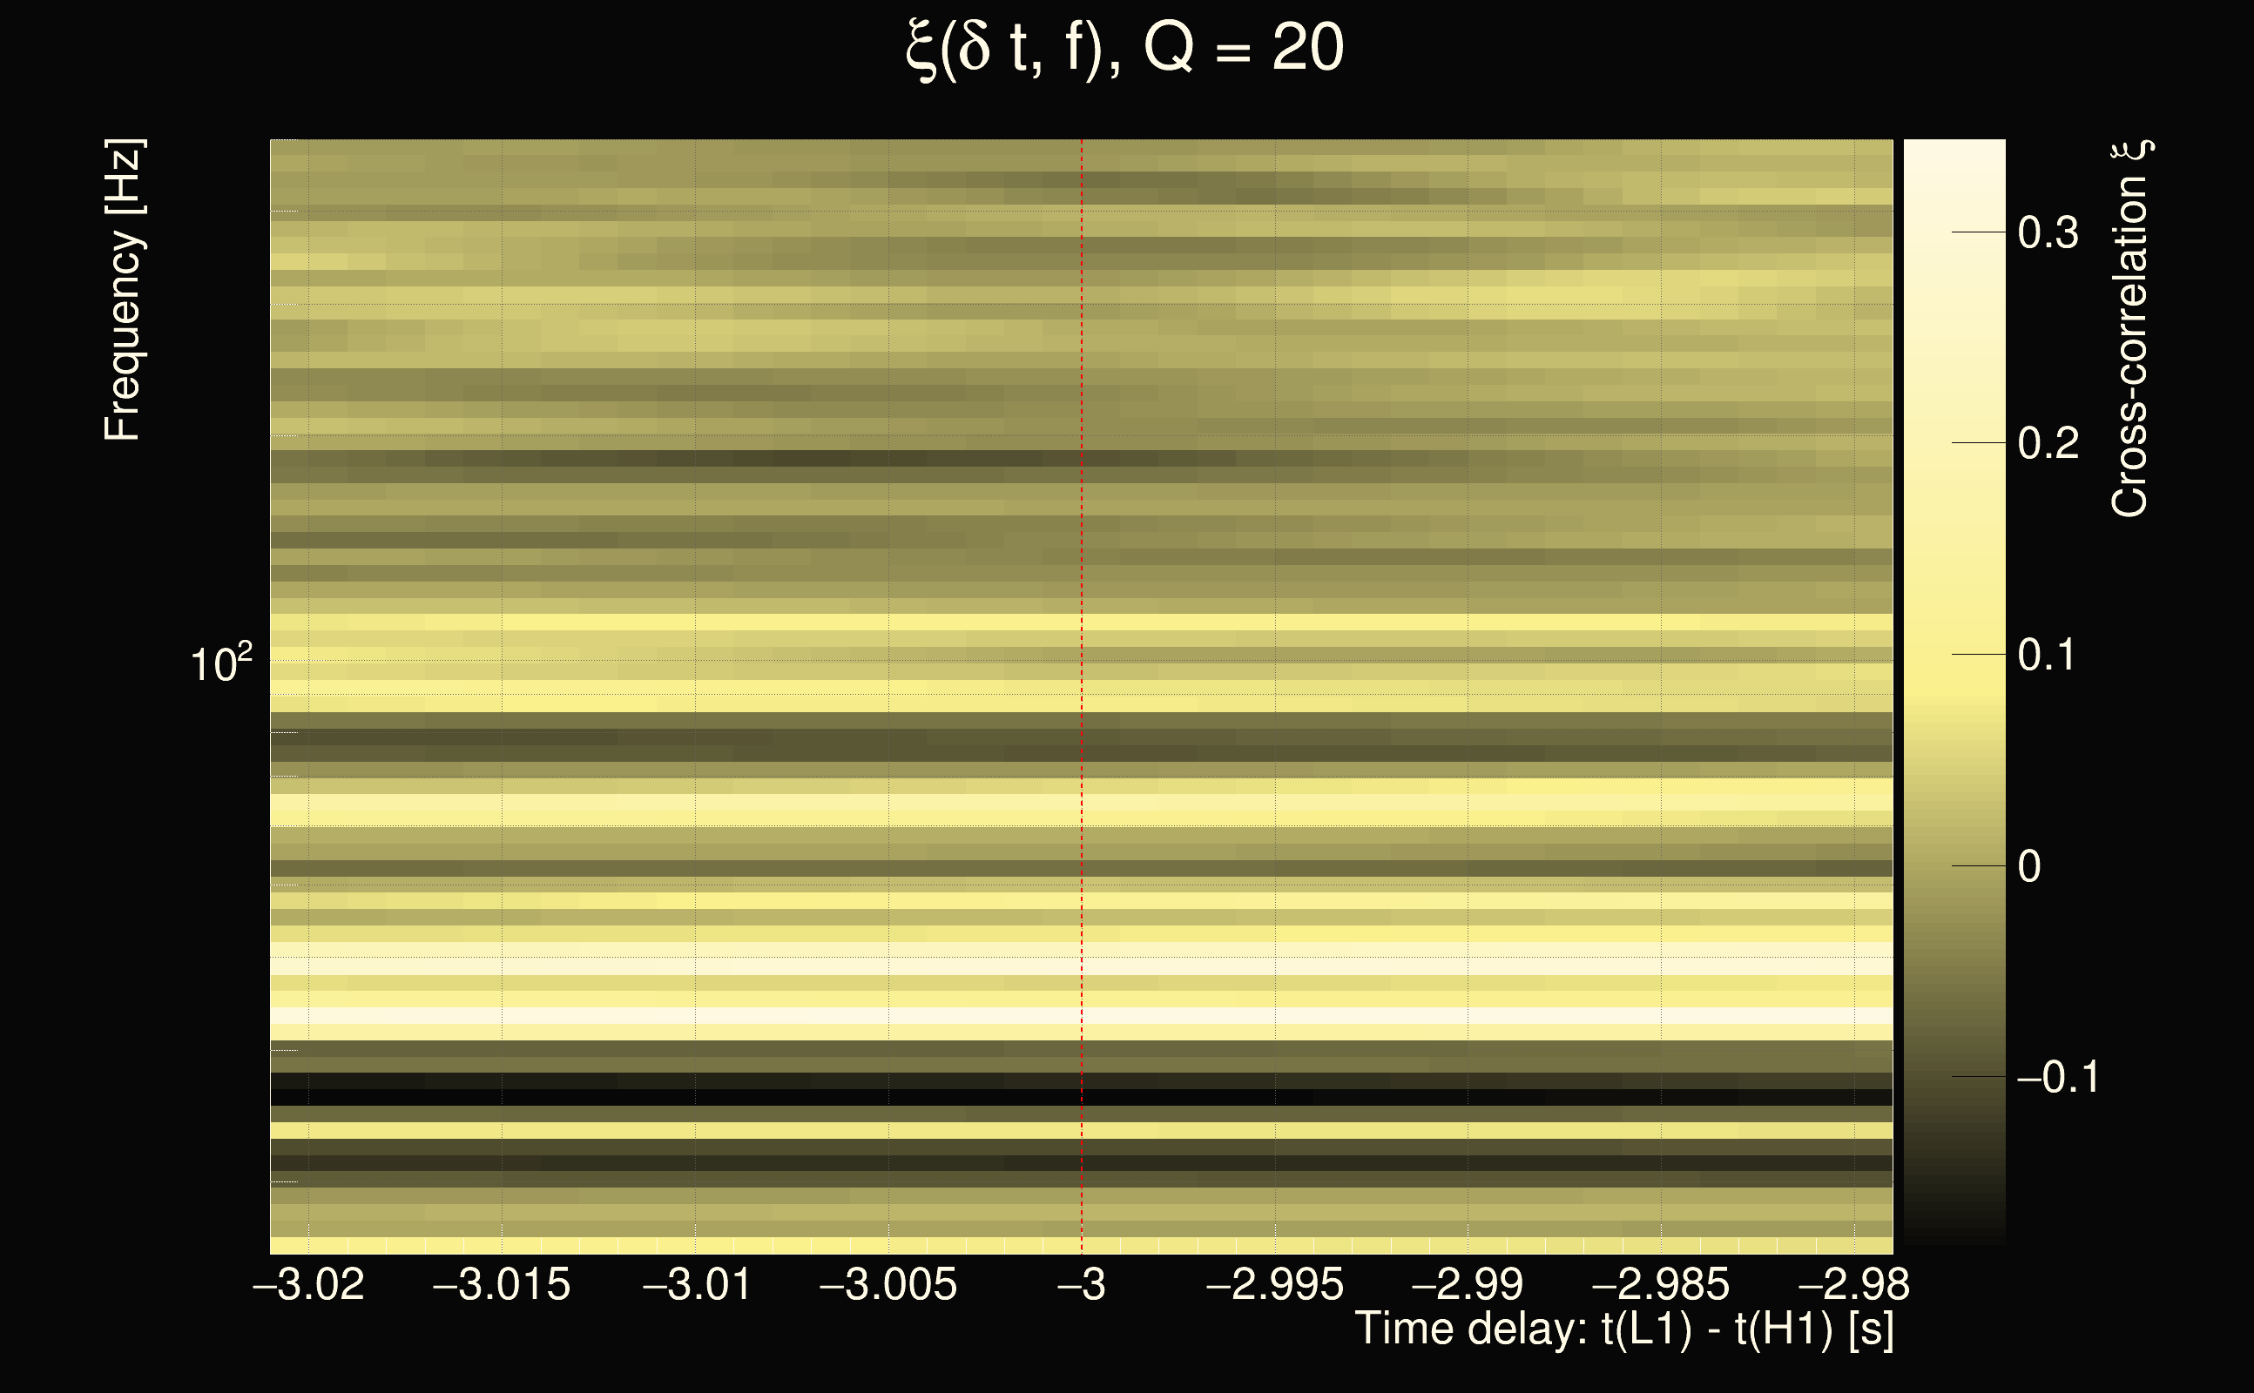The height and width of the screenshot is (1393, 2254).
Task: Click the Frequency [Hz] axis label
Action: click(123, 290)
